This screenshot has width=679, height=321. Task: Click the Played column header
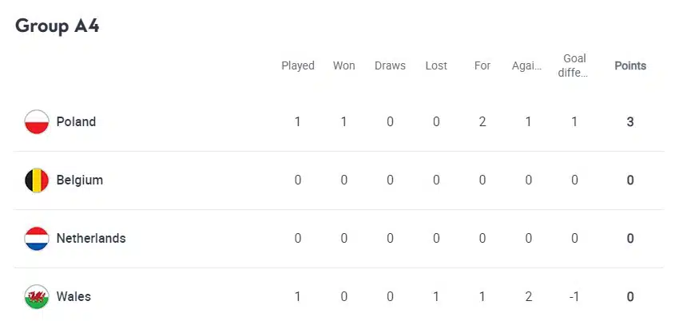pos(298,65)
